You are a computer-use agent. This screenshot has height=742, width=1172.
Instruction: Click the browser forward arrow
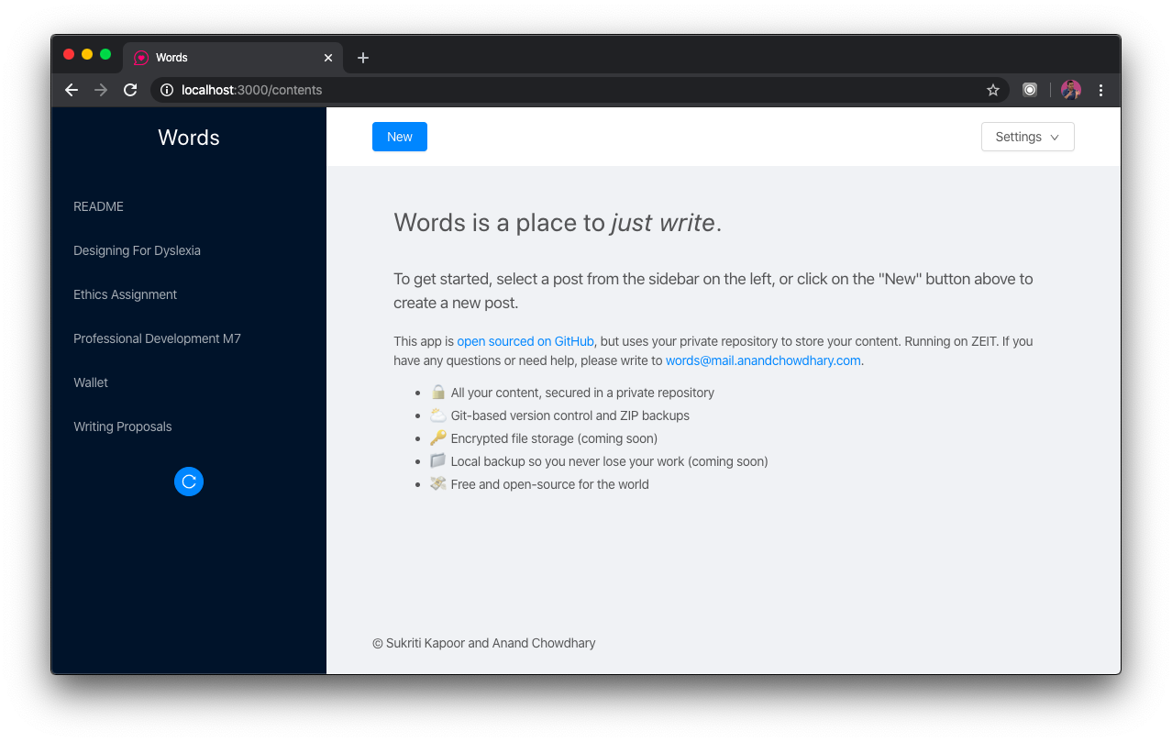(101, 90)
